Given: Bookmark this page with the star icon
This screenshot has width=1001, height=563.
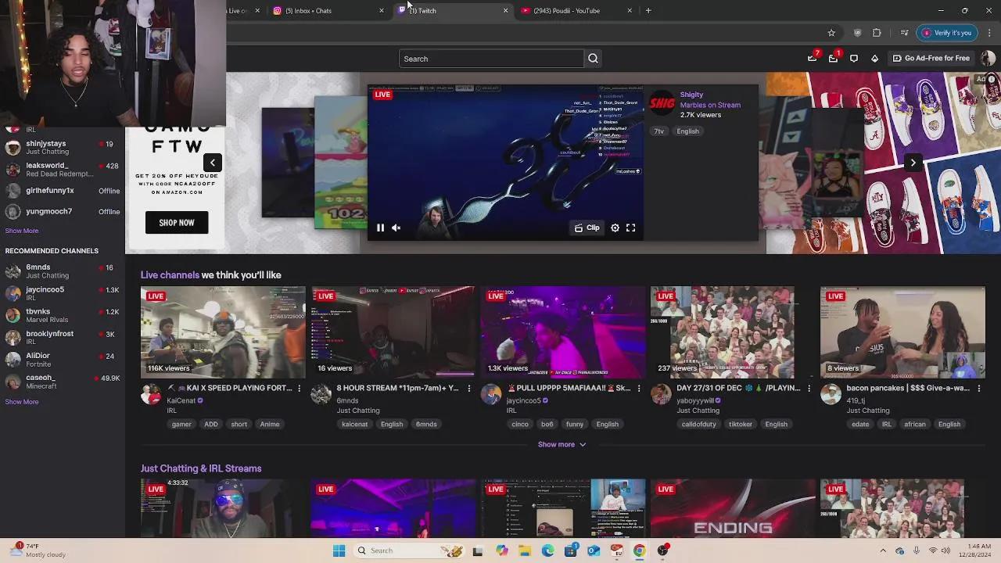Looking at the screenshot, I should [831, 33].
